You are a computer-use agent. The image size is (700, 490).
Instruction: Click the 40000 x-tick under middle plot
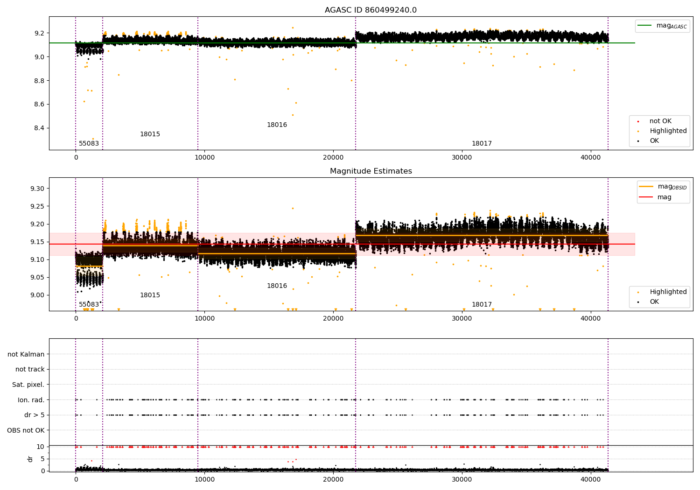pyautogui.click(x=591, y=319)
